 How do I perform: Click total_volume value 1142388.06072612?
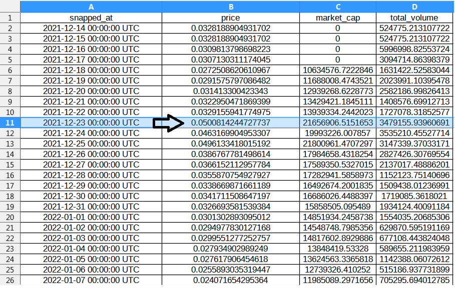pos(414,259)
